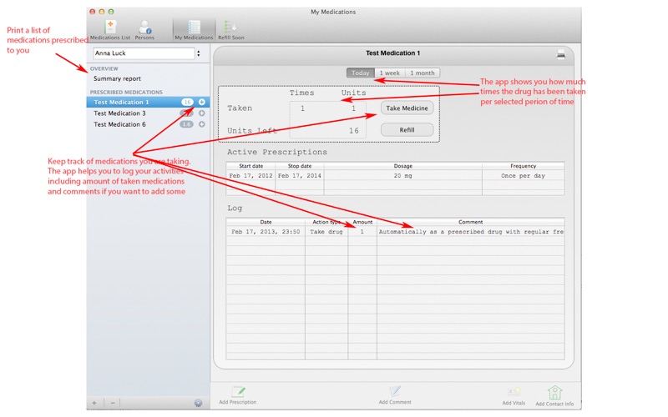The width and height of the screenshot is (668, 417).
Task: Click the Stop date column header
Action: point(300,166)
